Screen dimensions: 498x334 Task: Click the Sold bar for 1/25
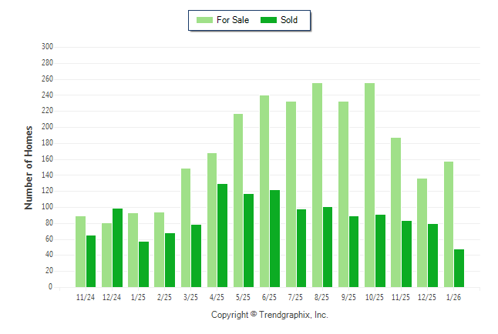pos(143,264)
